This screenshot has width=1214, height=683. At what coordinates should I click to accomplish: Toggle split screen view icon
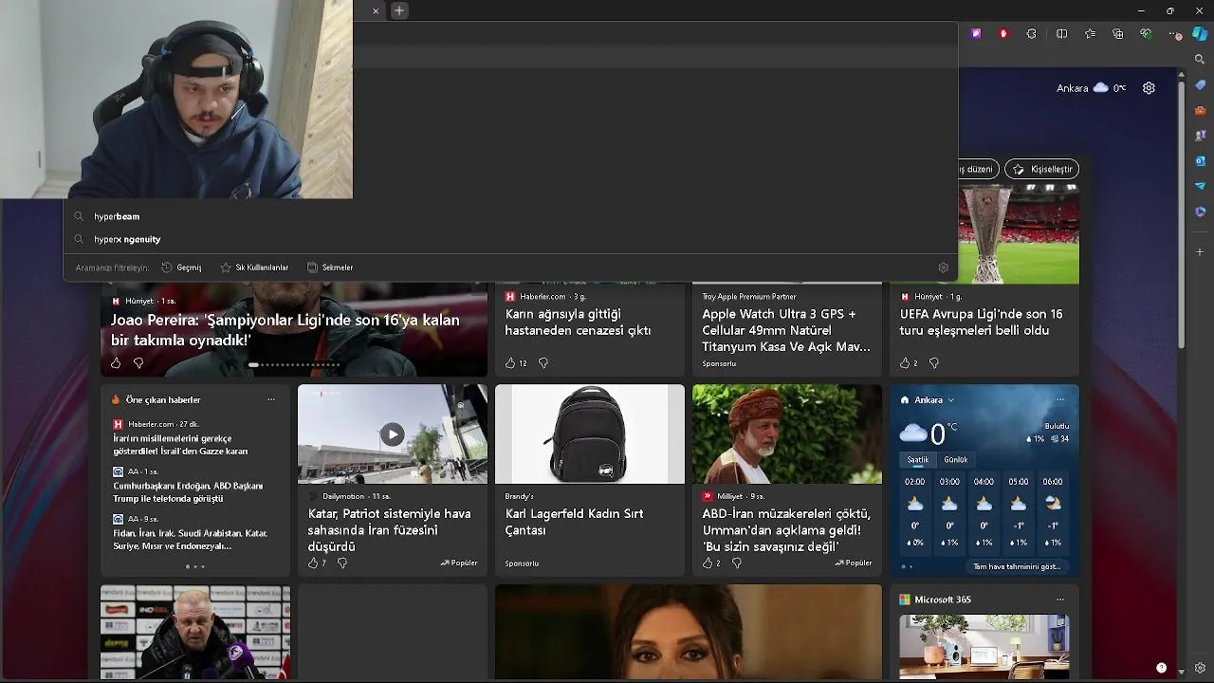click(x=1061, y=34)
